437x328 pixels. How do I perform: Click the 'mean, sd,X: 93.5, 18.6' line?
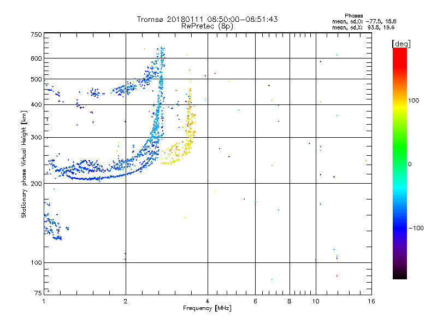click(x=363, y=27)
